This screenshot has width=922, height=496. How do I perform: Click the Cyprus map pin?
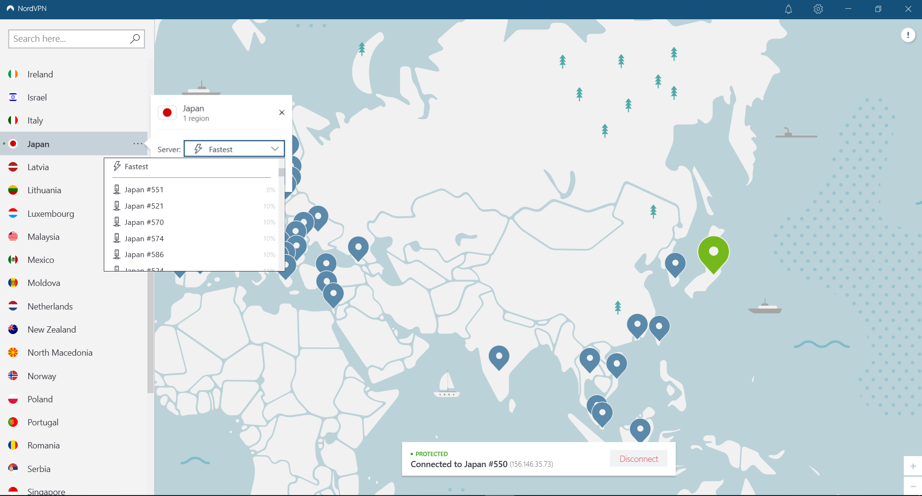327,282
